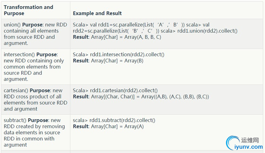265x153 pixels.
Task: Click the rdd1.union(rdd2).collect() code text
Action: click(207, 31)
